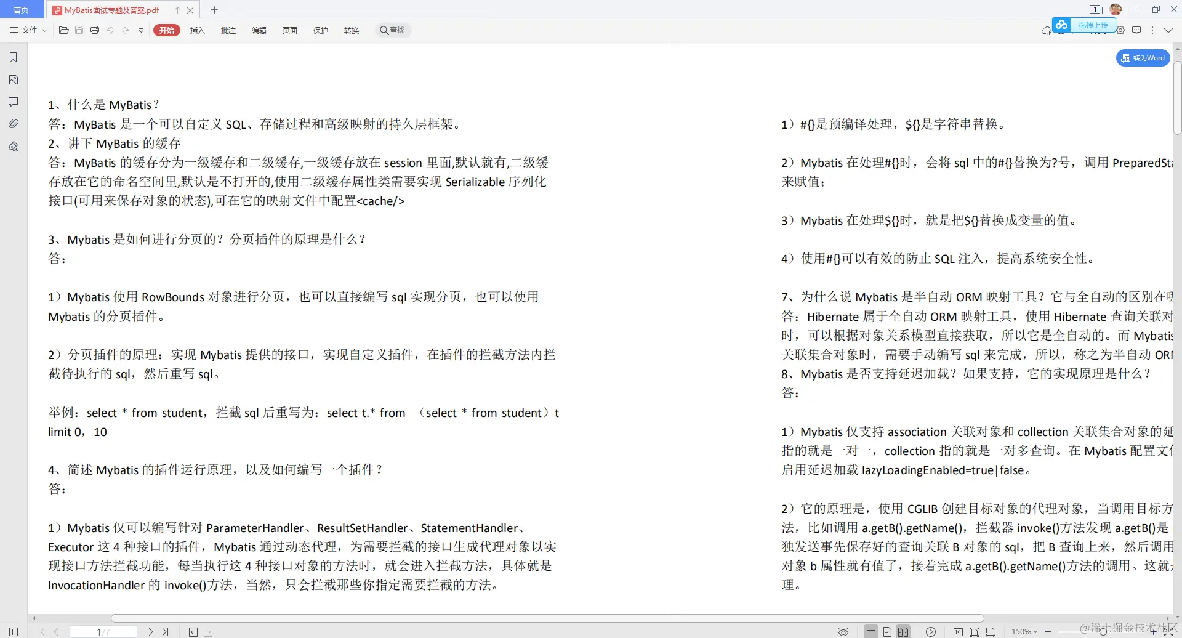
Task: Open the 文件 menu
Action: point(24,30)
